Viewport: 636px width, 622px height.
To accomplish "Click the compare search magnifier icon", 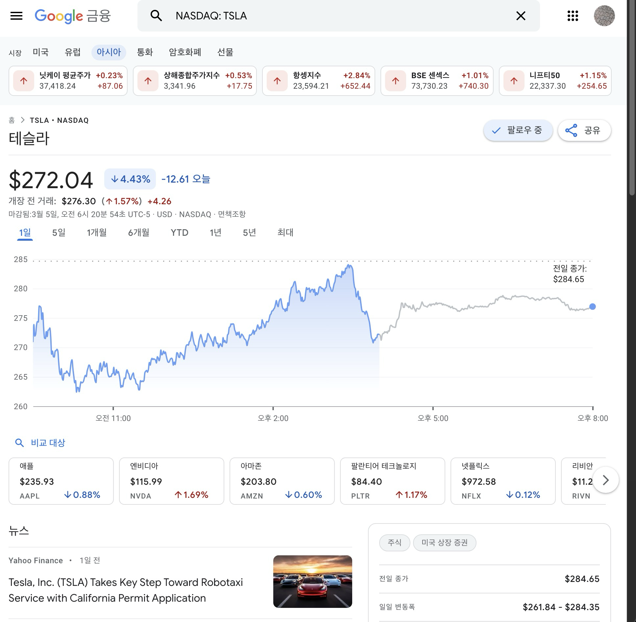I will tap(19, 443).
